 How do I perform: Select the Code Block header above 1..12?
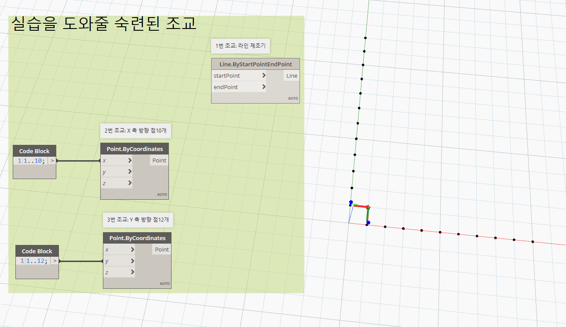click(37, 251)
